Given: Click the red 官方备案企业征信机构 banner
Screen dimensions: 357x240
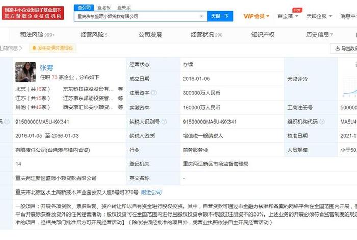Looking at the screenshot, I should pyautogui.click(x=33, y=13).
